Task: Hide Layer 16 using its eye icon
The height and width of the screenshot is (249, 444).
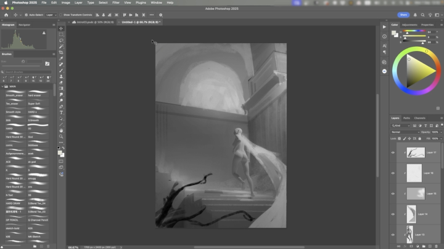Action: click(x=393, y=173)
